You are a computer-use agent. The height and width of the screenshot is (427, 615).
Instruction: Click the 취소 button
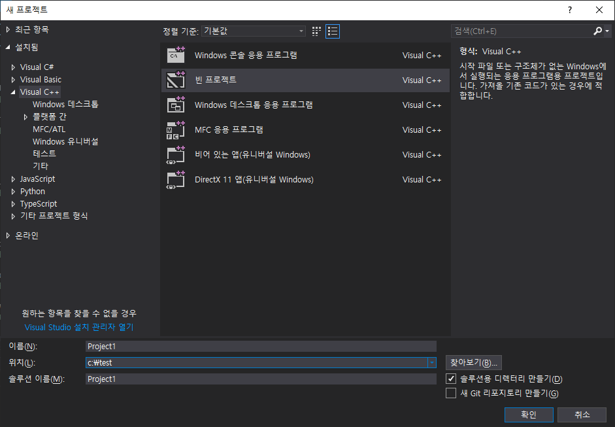point(582,415)
